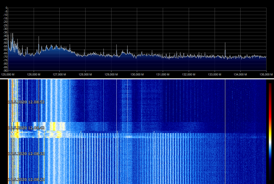Click the 135,000 M frequency axis label
The width and height of the screenshot is (274, 184).
pyautogui.click(x=266, y=74)
